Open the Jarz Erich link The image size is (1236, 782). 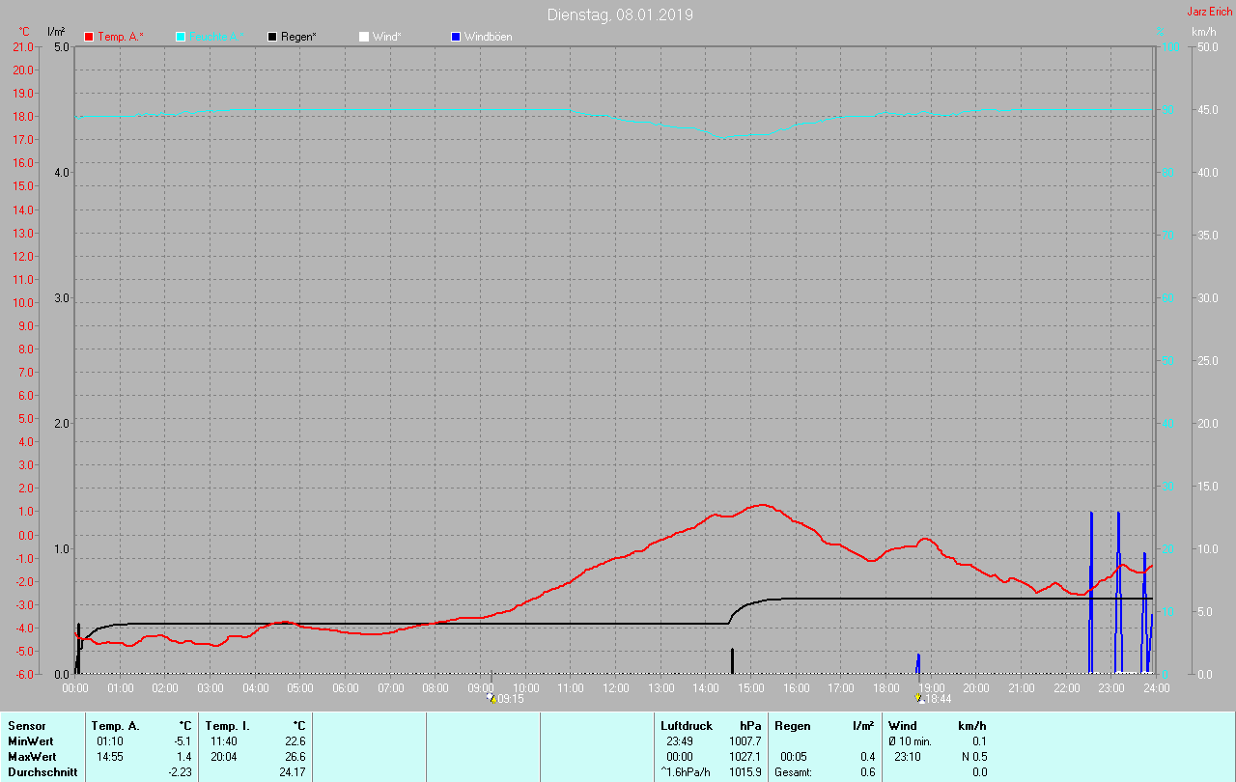point(1209,12)
